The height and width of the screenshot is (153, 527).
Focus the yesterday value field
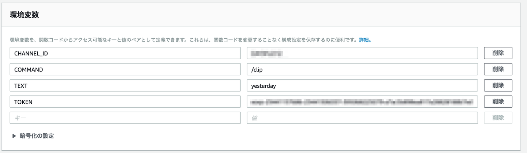pos(362,86)
